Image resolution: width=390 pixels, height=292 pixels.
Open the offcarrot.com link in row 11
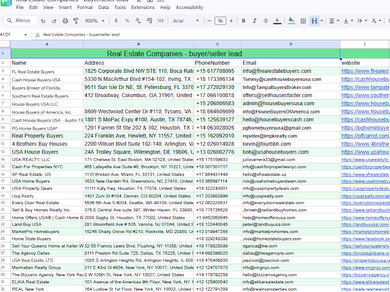click(365, 136)
